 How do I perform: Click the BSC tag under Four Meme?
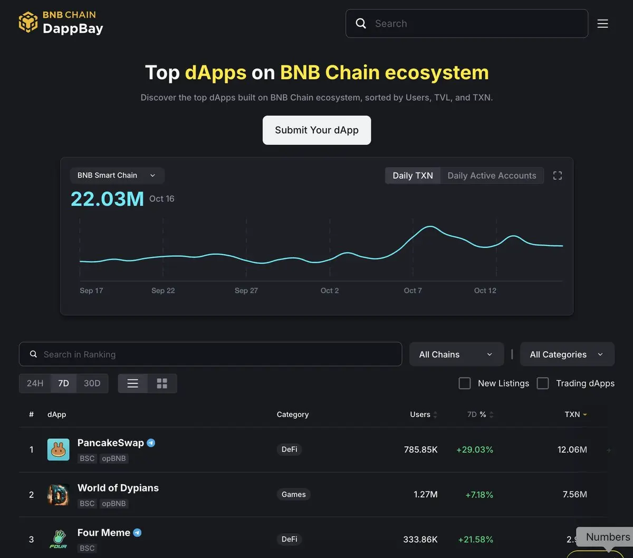click(x=87, y=549)
